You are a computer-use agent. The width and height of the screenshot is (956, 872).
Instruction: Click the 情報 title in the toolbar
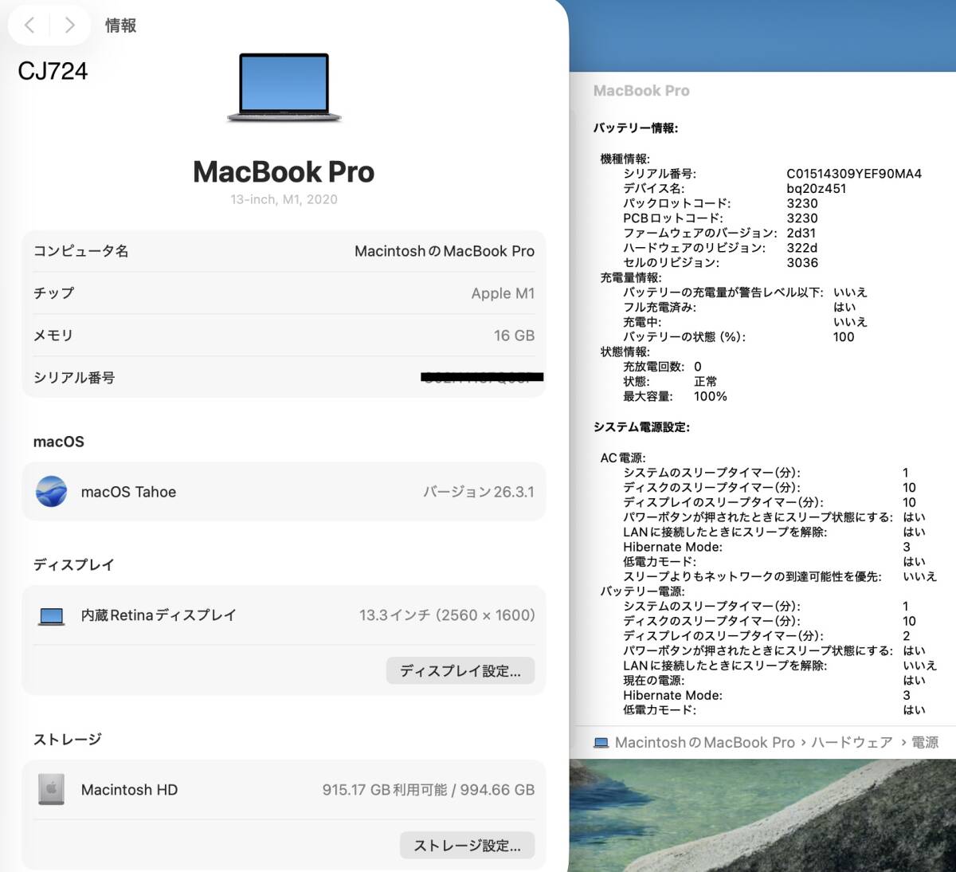coord(121,26)
